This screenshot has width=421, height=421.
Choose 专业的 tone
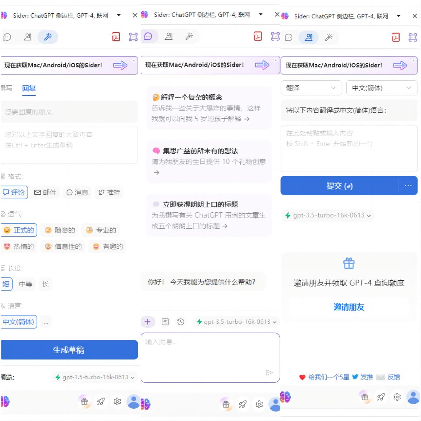pyautogui.click(x=101, y=230)
